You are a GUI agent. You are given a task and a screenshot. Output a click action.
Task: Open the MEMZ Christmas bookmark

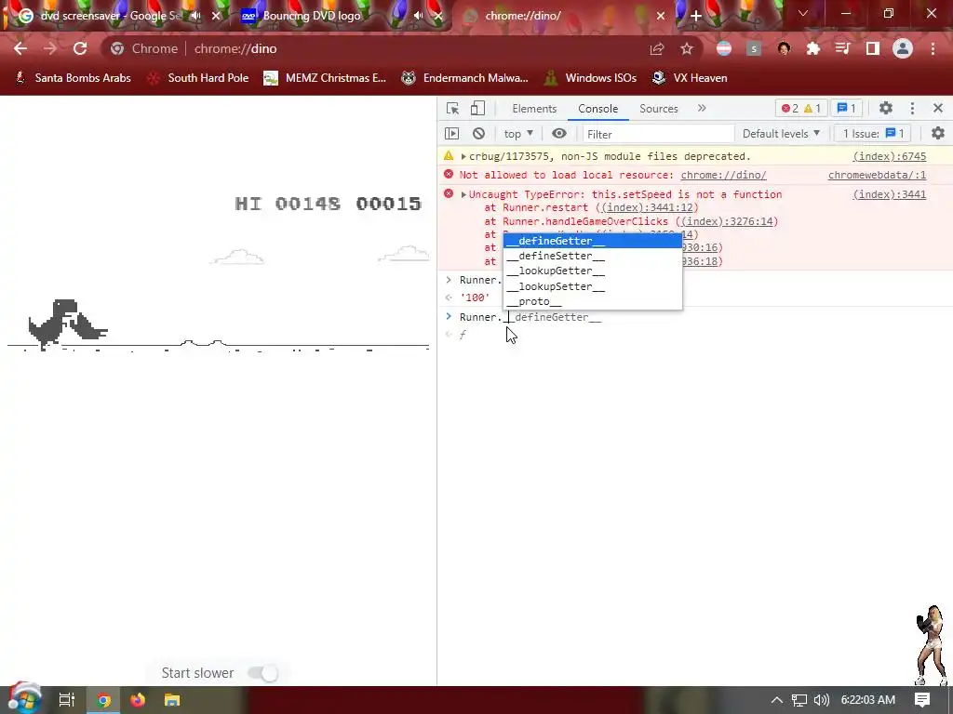pyautogui.click(x=325, y=78)
